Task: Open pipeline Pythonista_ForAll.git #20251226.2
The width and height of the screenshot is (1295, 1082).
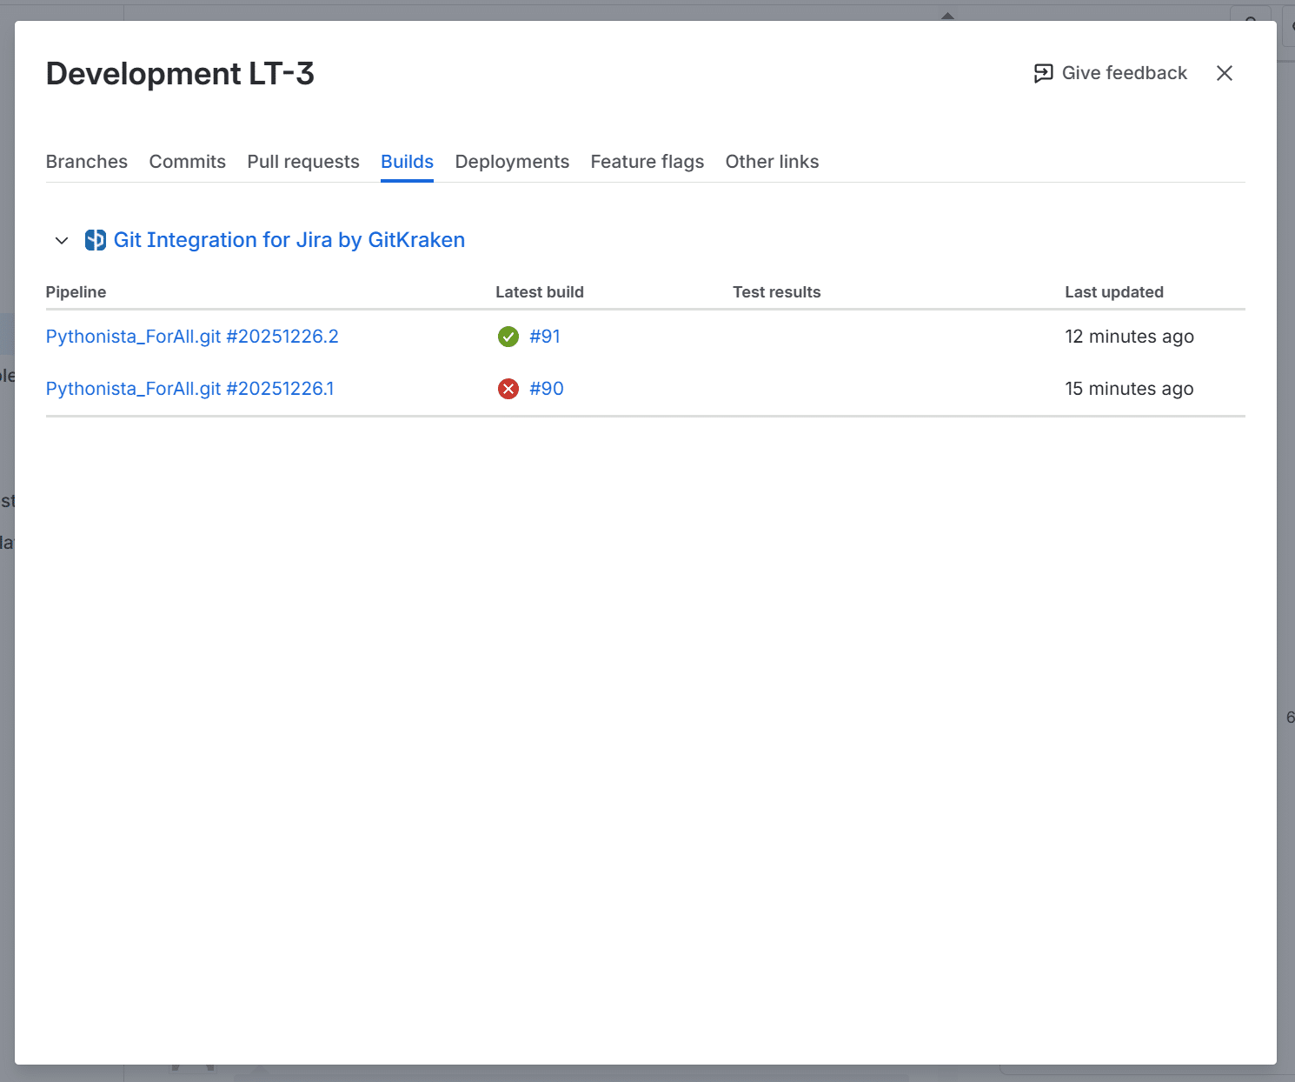Action: click(x=192, y=337)
